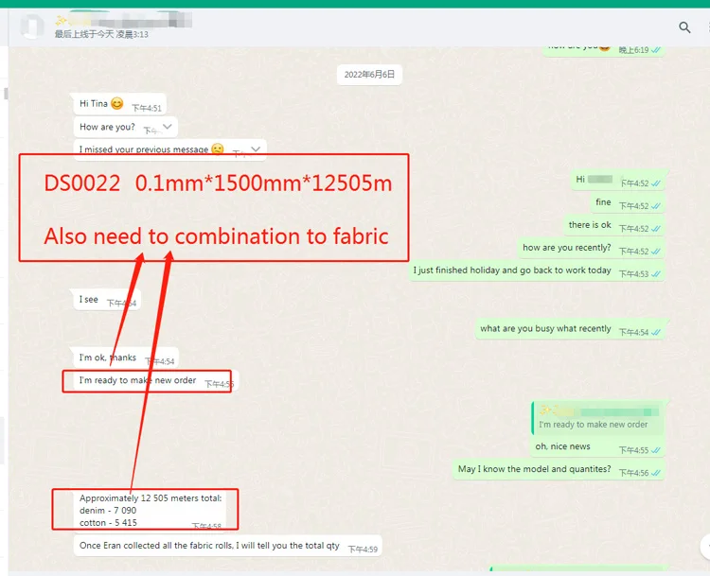The width and height of the screenshot is (710, 576).
Task: Expand menu chevron on "I missed your previous message"
Action: click(255, 148)
